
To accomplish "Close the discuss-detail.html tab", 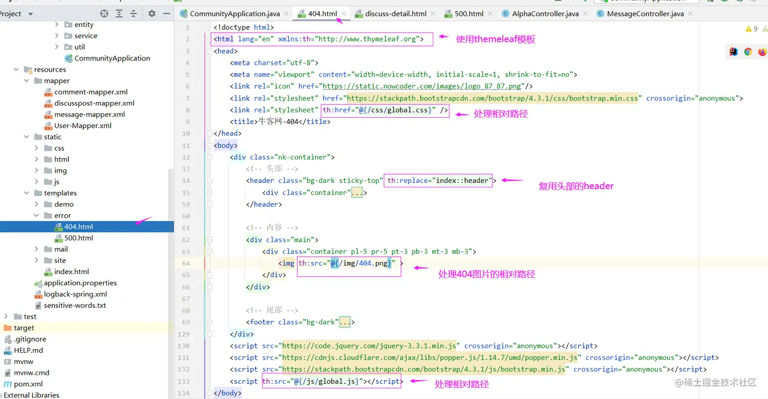I will coord(433,14).
